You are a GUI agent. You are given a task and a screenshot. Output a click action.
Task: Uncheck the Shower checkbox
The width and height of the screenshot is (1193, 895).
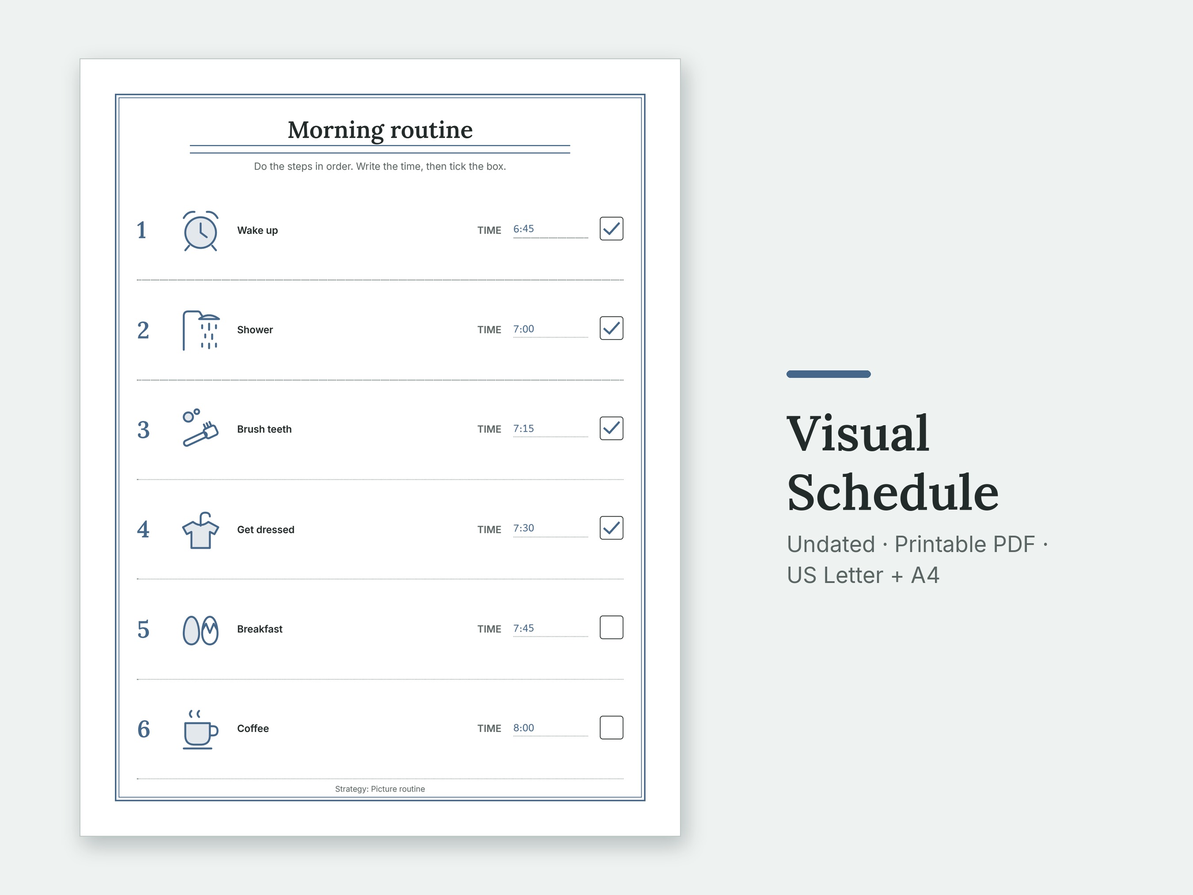[611, 328]
